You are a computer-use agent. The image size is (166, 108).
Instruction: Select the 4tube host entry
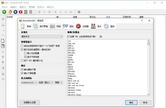click(x=71, y=60)
